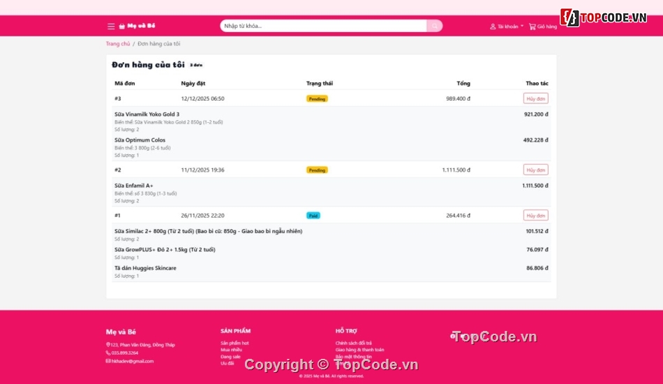Click the Đơn hàng của tôi heading
Image resolution: width=663 pixels, height=384 pixels.
point(148,65)
